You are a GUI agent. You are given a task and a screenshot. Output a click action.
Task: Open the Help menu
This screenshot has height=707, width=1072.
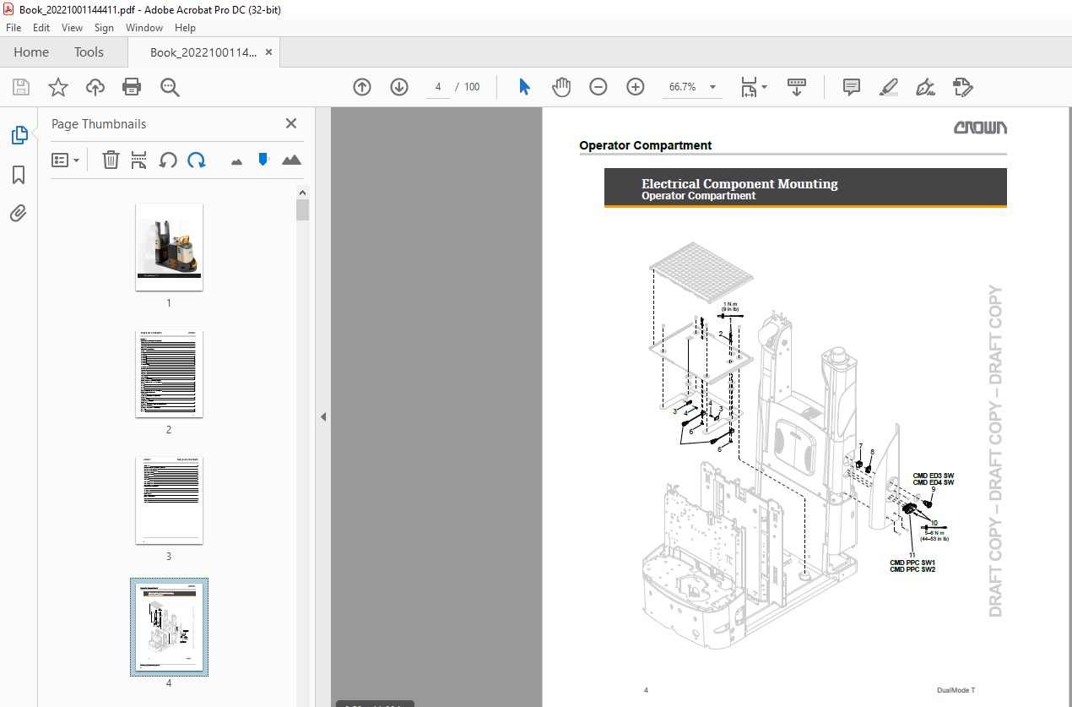pos(185,28)
